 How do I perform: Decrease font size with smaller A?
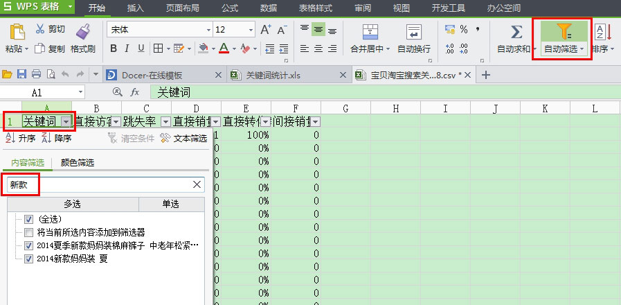point(282,30)
